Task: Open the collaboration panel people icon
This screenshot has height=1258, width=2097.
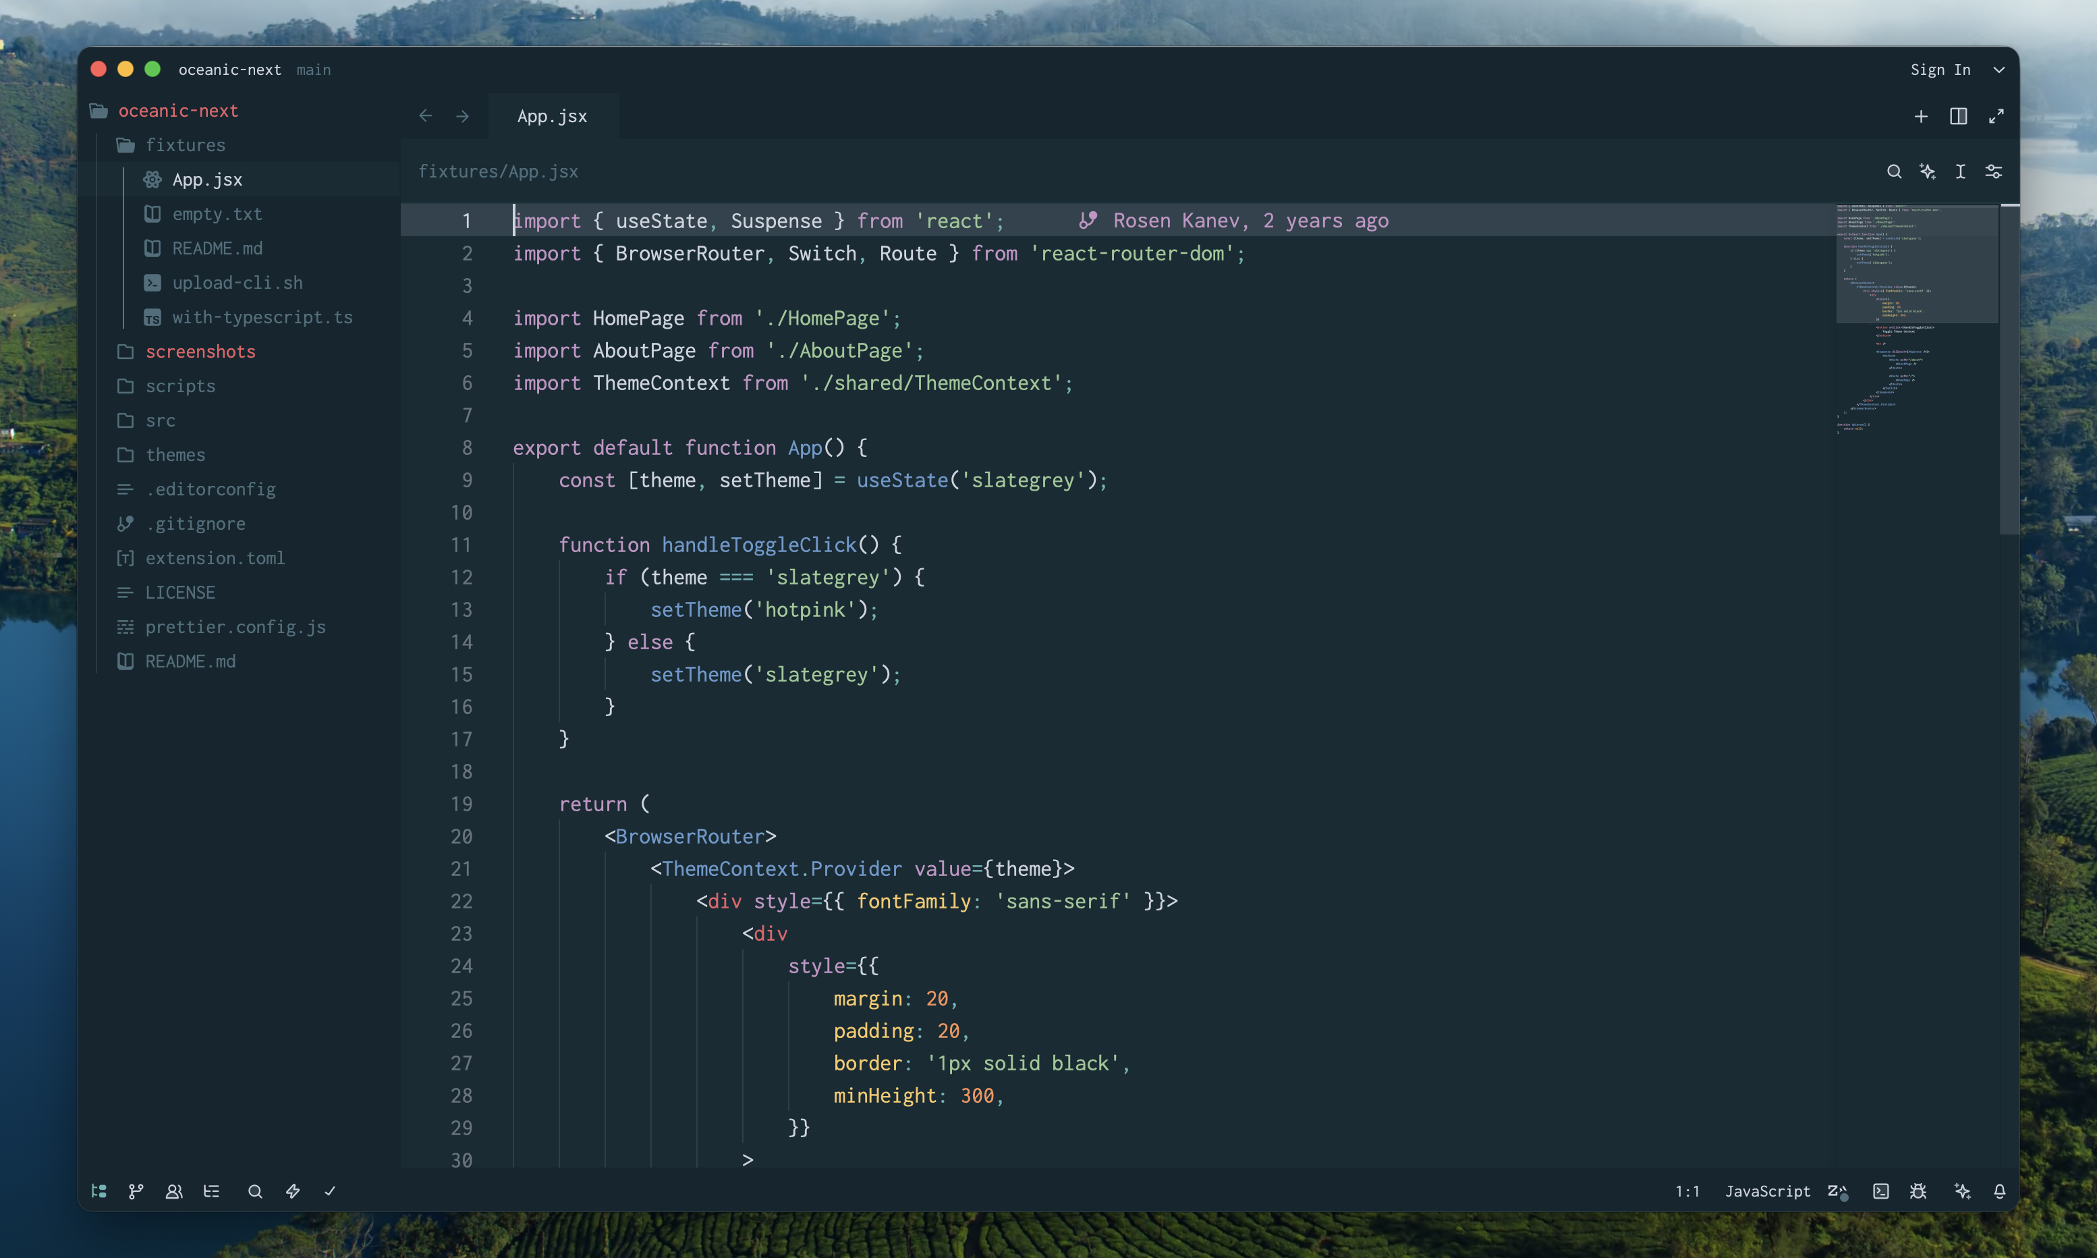Action: point(173,1191)
